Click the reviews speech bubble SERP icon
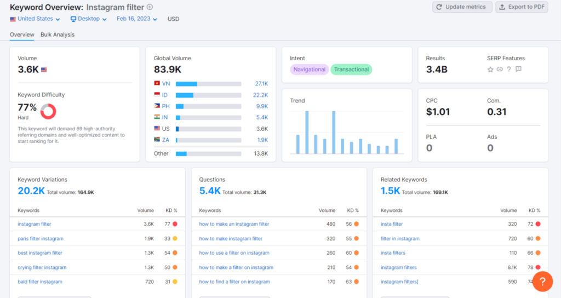Image resolution: width=561 pixels, height=298 pixels. 518,69
